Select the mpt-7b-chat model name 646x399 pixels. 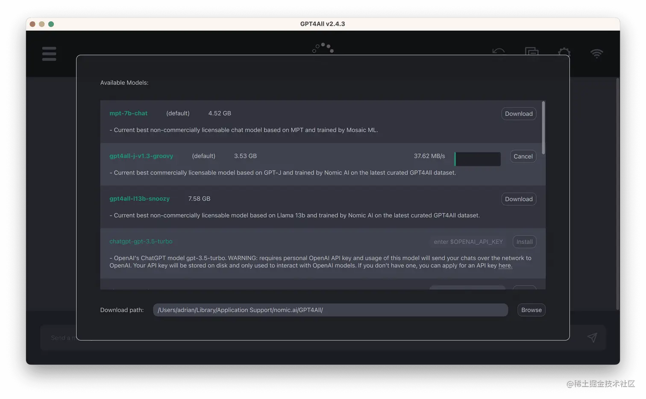[x=128, y=113]
